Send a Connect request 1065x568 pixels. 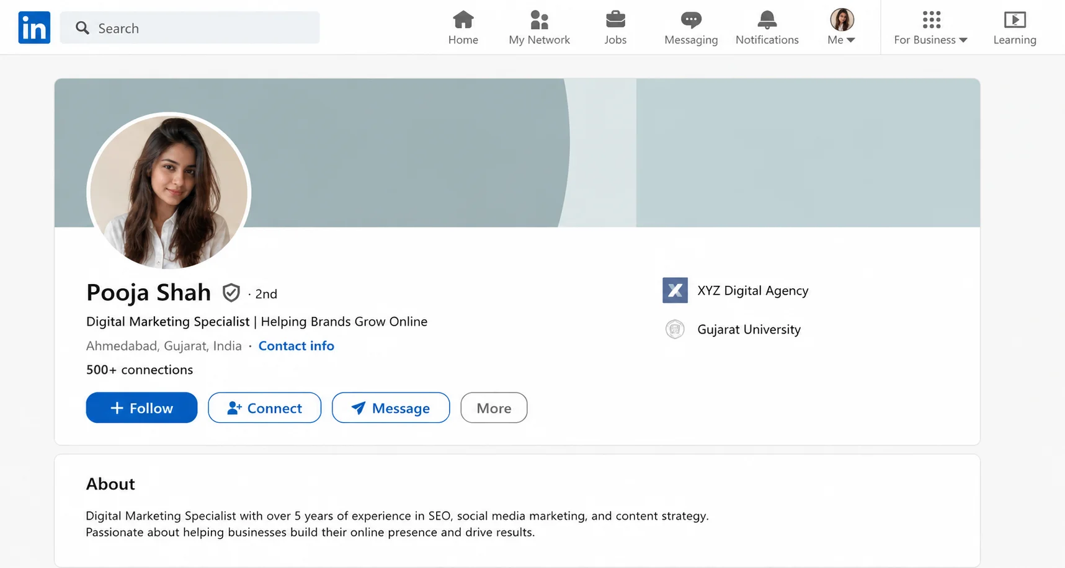[265, 408]
